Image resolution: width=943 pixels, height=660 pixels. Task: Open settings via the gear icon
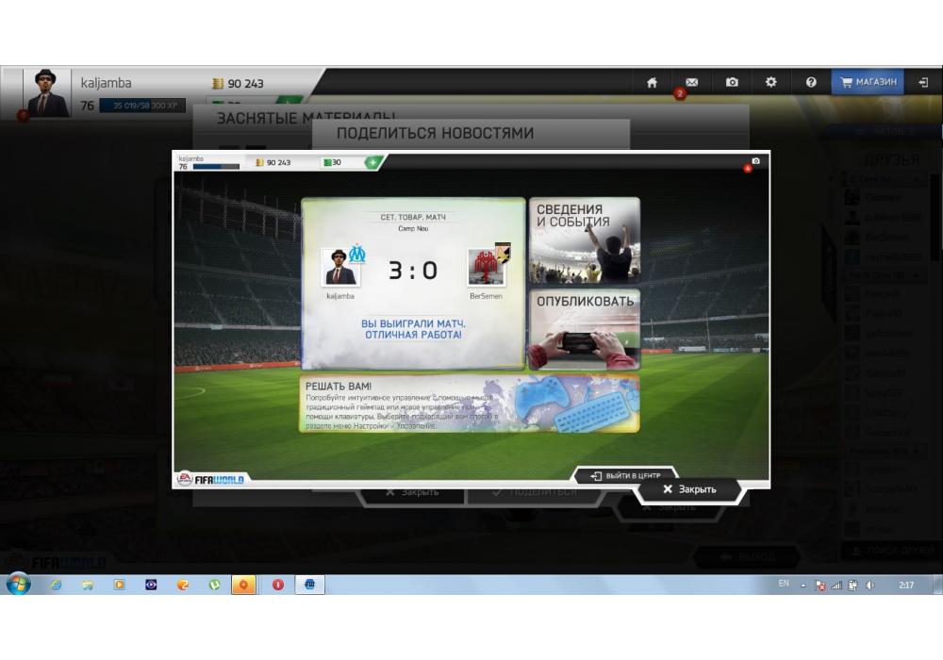[771, 83]
